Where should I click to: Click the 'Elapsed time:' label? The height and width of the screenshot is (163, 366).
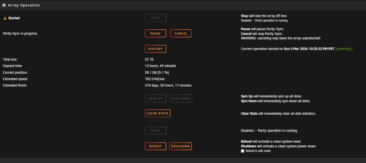pos(12,66)
